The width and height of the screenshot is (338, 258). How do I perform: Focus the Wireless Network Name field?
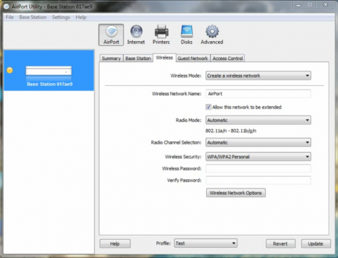point(258,94)
